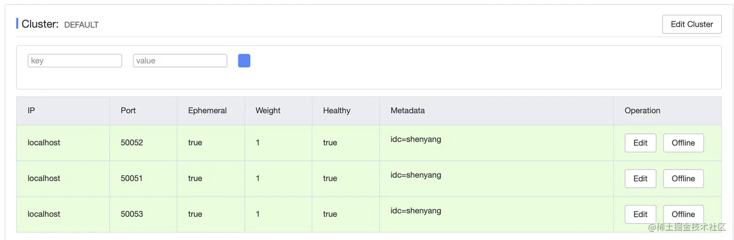The image size is (734, 240).
Task: Select the Ephemeral column header
Action: point(207,111)
